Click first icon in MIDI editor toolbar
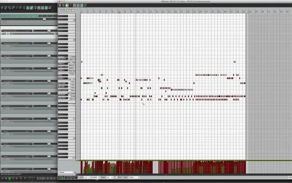The width and height of the screenshot is (292, 183). 60,5
